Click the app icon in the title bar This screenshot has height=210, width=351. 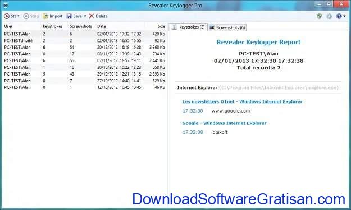click(x=6, y=5)
